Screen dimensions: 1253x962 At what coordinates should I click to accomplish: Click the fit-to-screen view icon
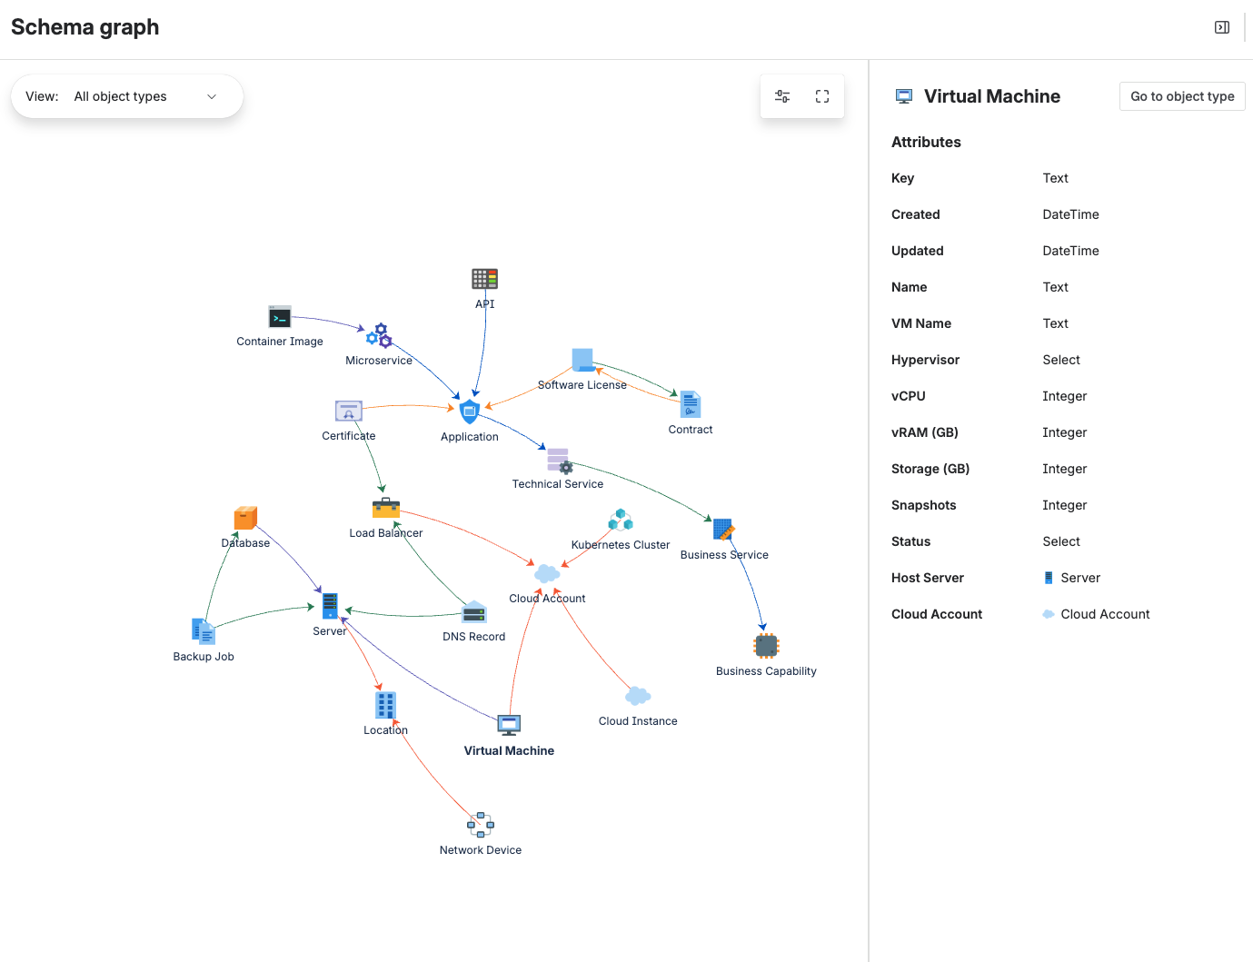pos(822,95)
